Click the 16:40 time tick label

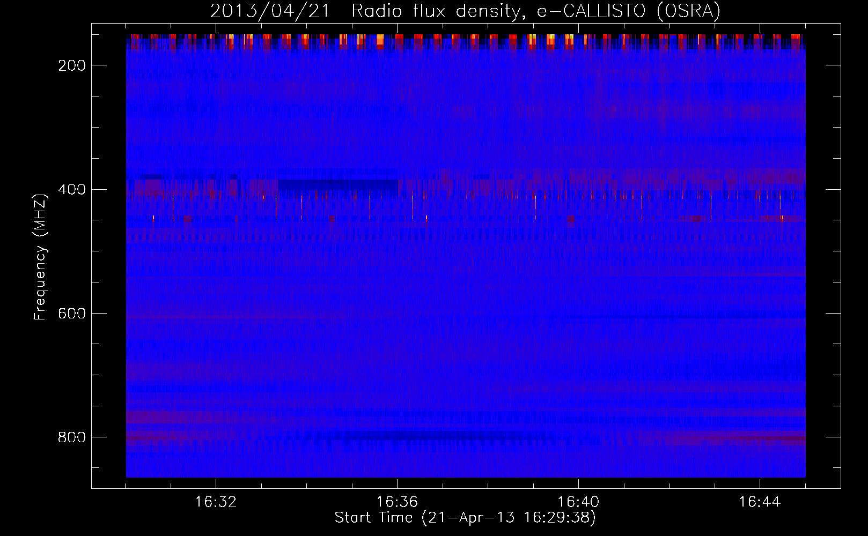pyautogui.click(x=578, y=502)
